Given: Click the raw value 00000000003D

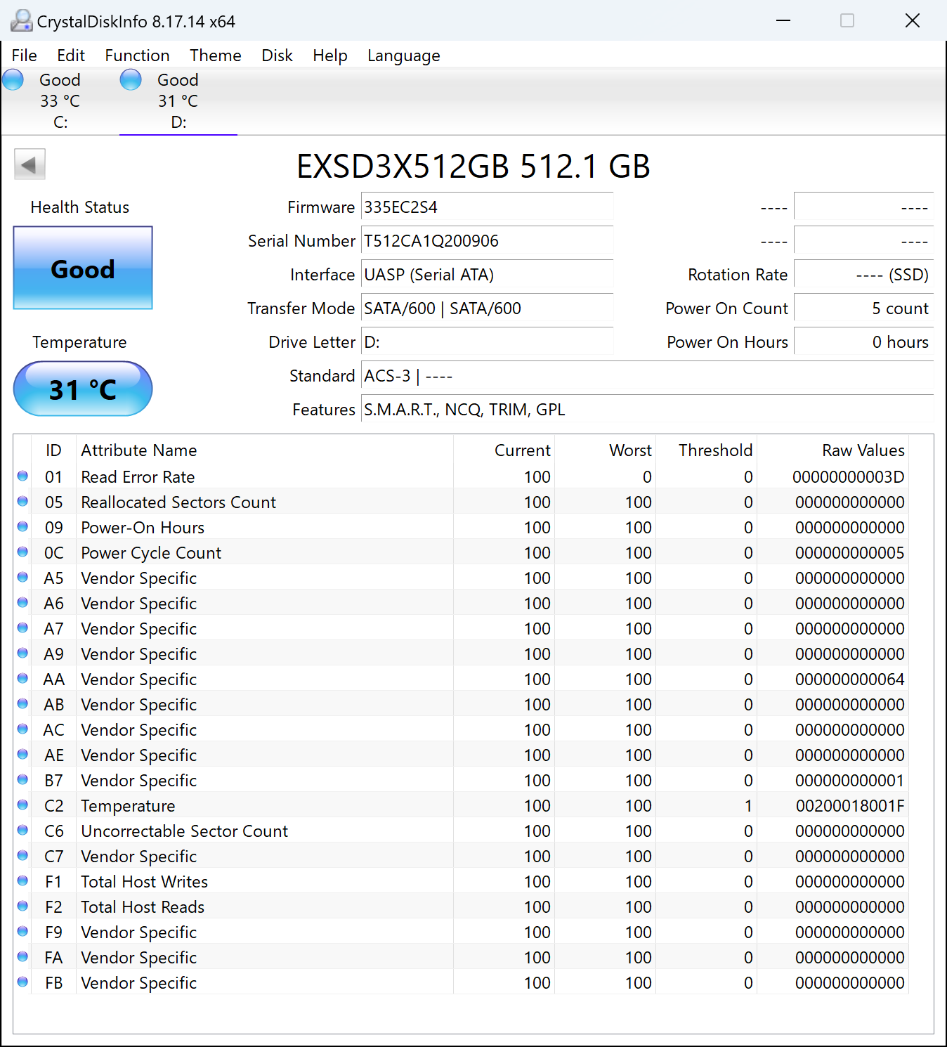Looking at the screenshot, I should [x=849, y=477].
